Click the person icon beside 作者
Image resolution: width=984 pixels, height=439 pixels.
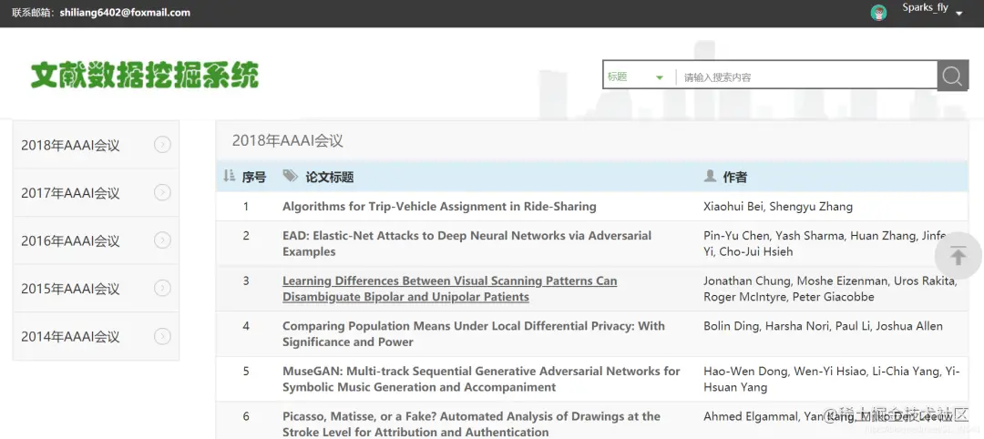click(710, 176)
